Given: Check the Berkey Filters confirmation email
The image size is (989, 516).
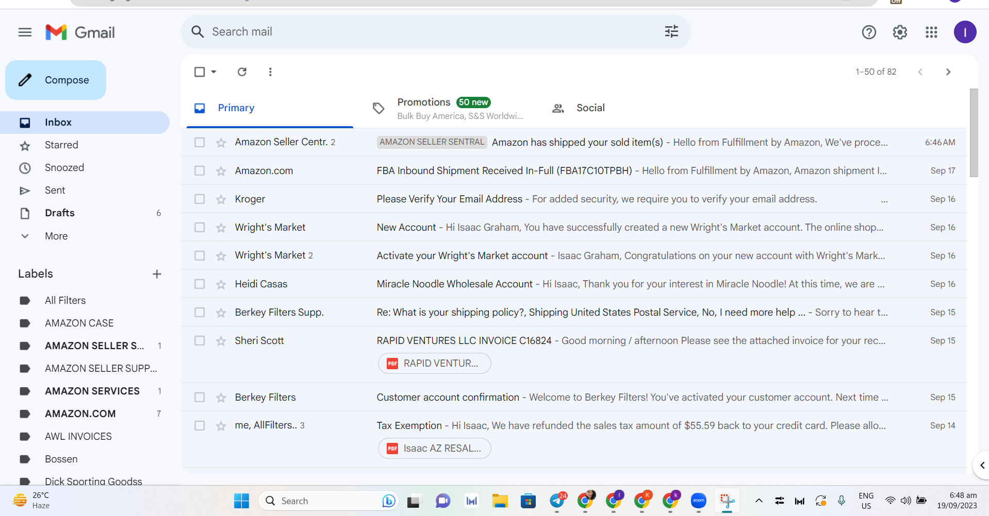Looking at the screenshot, I should point(200,397).
